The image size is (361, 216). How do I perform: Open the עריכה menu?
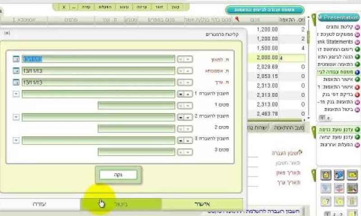point(142,7)
